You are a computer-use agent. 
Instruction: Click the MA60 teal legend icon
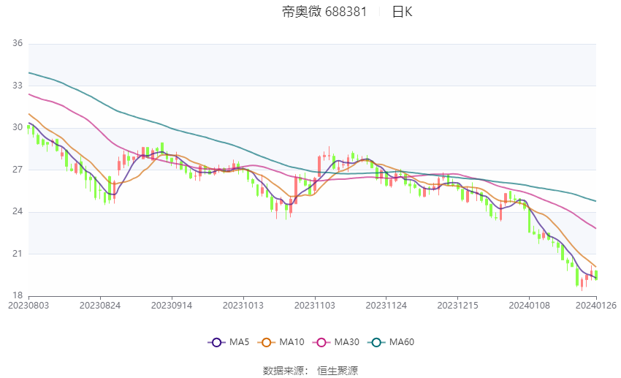[376, 342]
